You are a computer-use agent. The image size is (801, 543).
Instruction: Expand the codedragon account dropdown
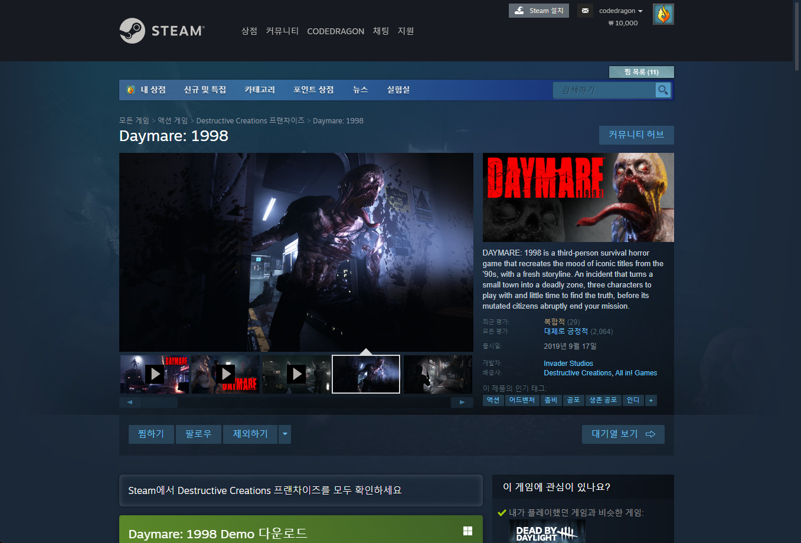621,11
